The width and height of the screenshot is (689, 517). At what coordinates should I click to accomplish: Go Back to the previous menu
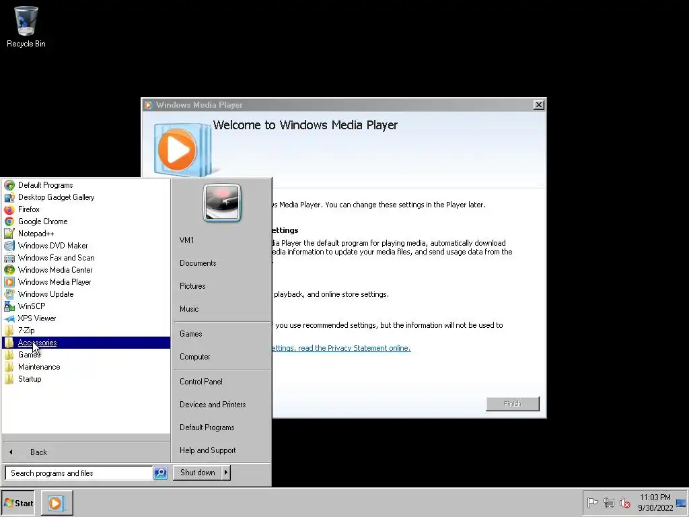[86, 452]
